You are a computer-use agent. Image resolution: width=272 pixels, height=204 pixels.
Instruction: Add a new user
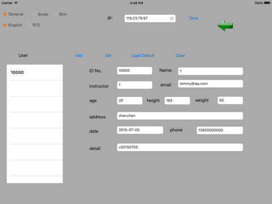tap(79, 56)
